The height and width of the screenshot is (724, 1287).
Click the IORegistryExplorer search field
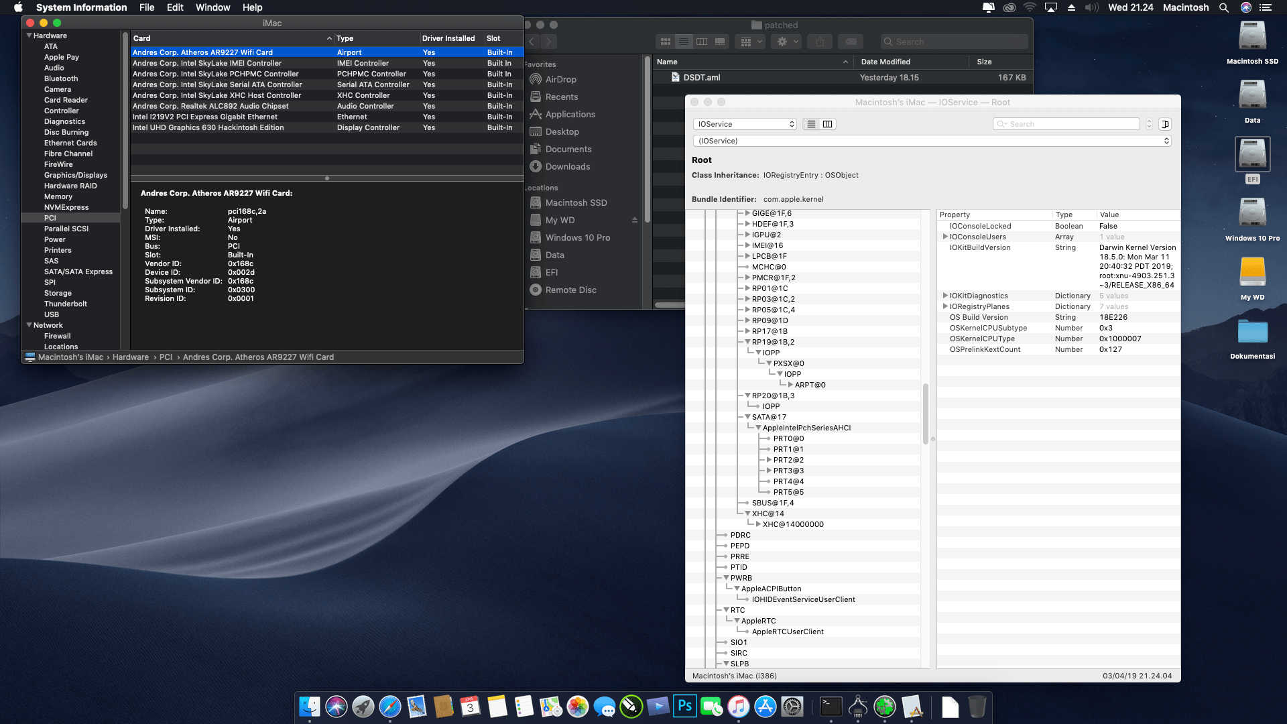1066,124
